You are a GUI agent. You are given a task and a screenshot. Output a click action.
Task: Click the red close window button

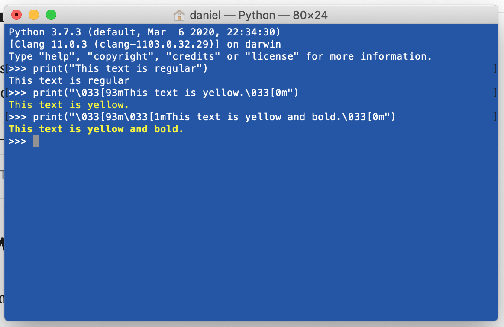pyautogui.click(x=16, y=15)
